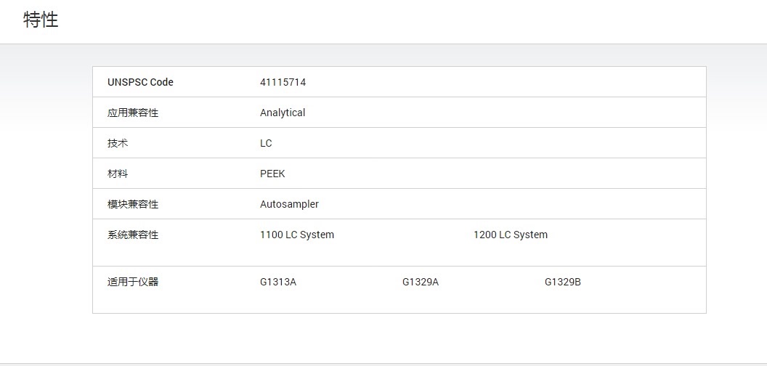767x366 pixels.
Task: Click the 特性 section heading
Action: click(41, 20)
